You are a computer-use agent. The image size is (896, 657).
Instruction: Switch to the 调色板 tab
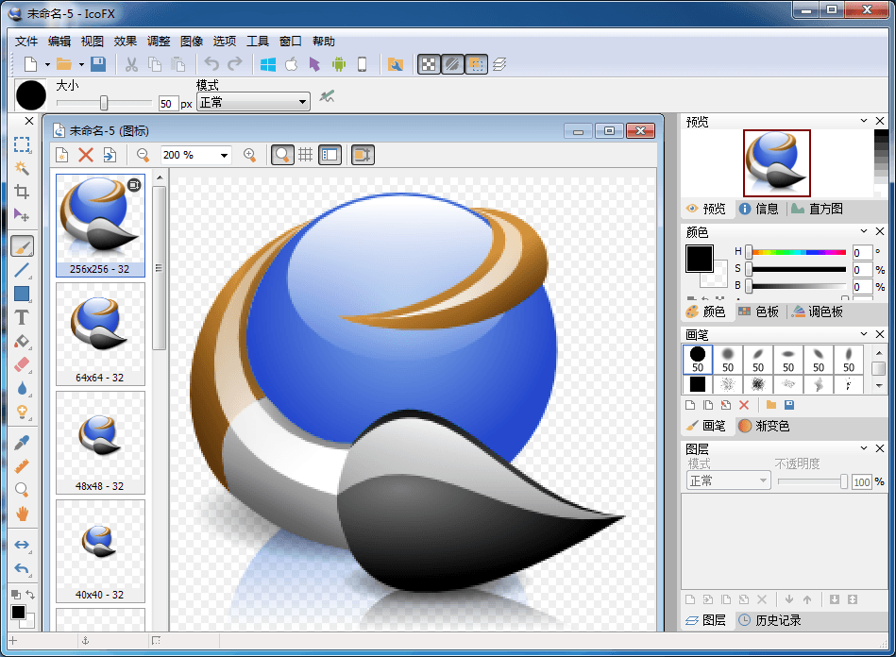[x=818, y=312]
